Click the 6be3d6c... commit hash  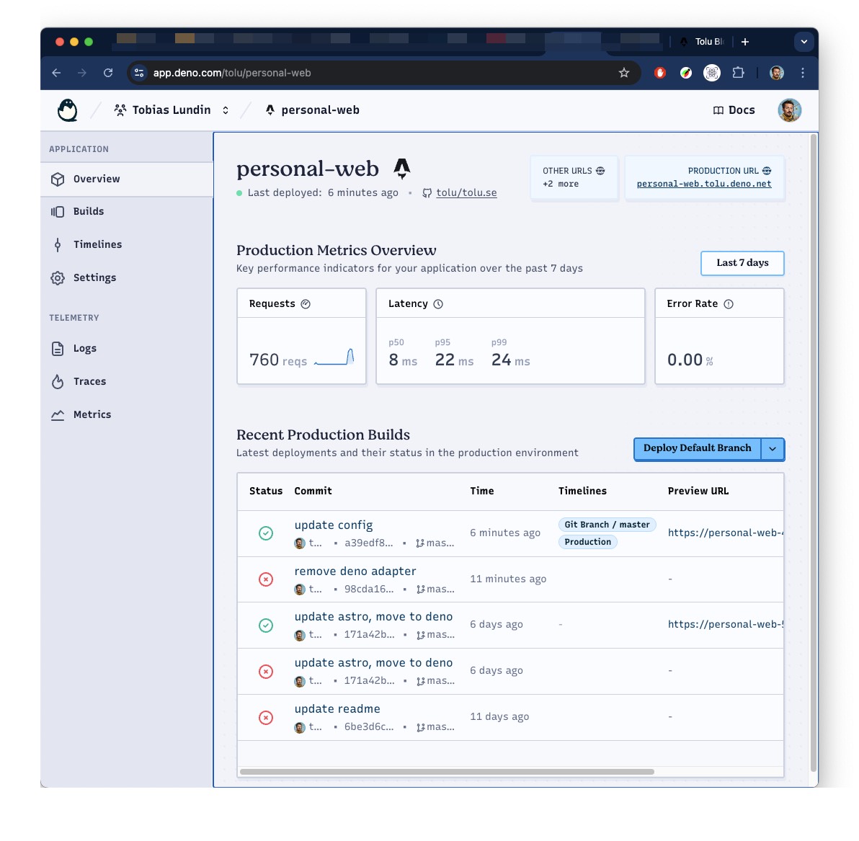pyautogui.click(x=369, y=726)
